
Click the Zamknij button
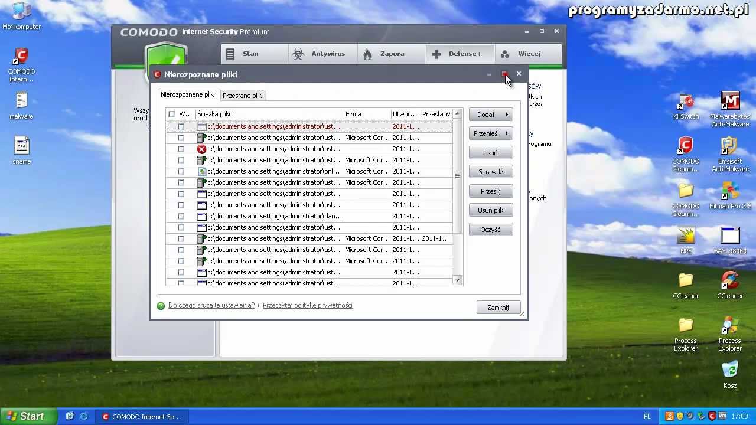point(498,308)
